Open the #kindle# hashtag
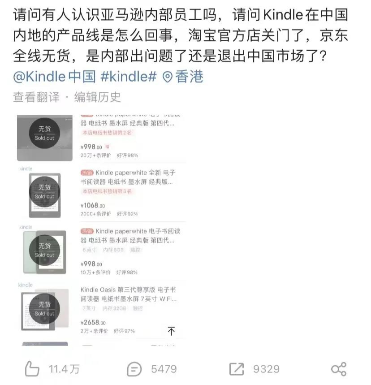 coord(129,76)
